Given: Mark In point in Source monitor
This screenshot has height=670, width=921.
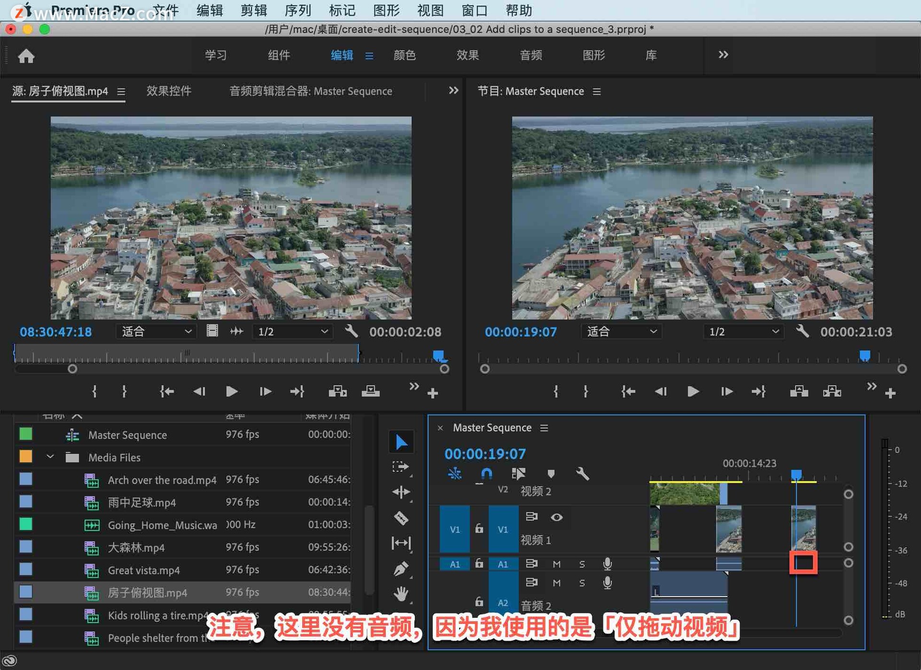Looking at the screenshot, I should [94, 391].
